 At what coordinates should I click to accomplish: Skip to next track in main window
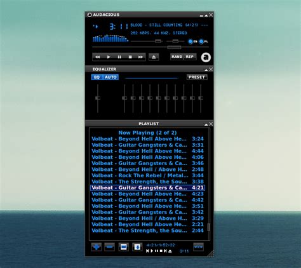(140, 57)
